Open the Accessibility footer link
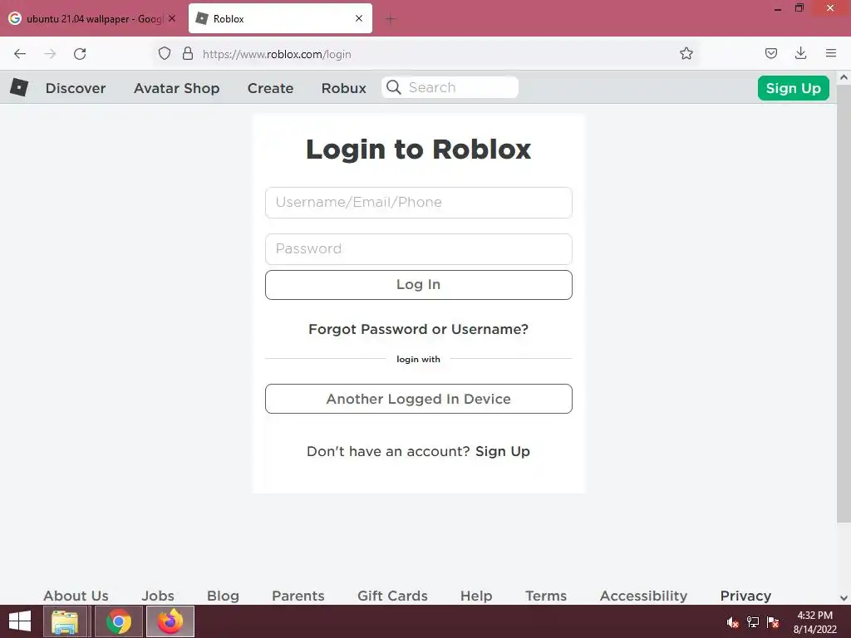This screenshot has height=638, width=851. pos(644,596)
